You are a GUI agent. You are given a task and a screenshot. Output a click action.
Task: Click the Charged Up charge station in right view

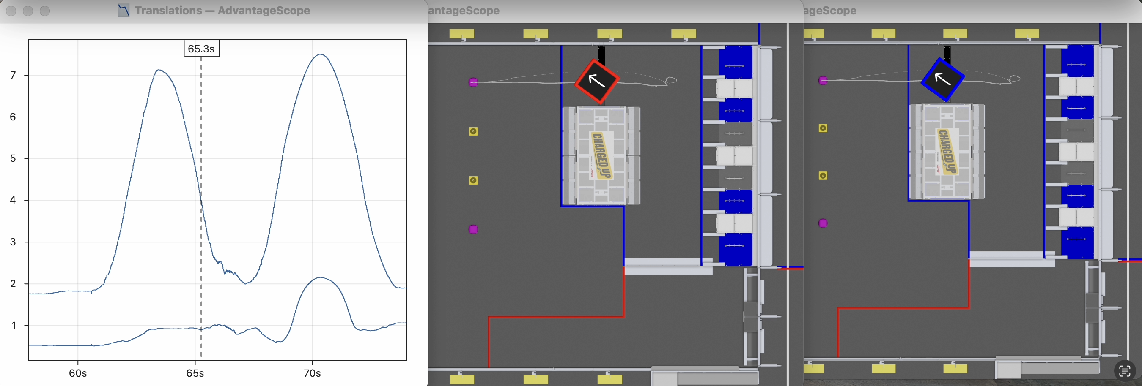[947, 152]
